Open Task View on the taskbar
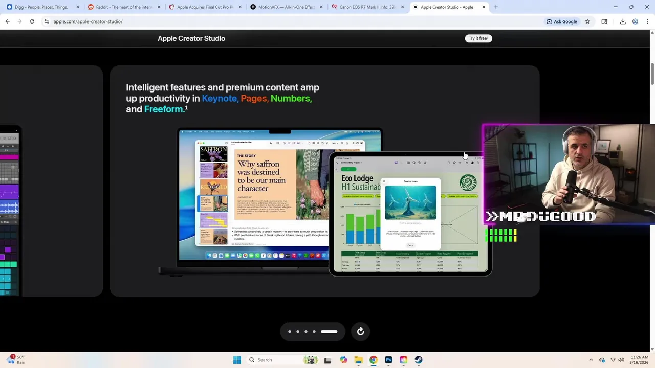 click(327, 360)
